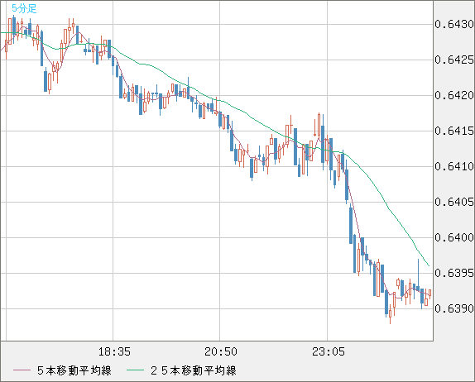The height and width of the screenshot is (382, 475).
Task: Click the 0.6390 price axis label
Action: pyautogui.click(x=454, y=308)
